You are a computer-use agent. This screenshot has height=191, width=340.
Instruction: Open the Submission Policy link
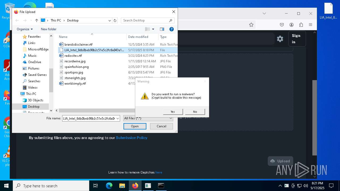tap(131, 138)
